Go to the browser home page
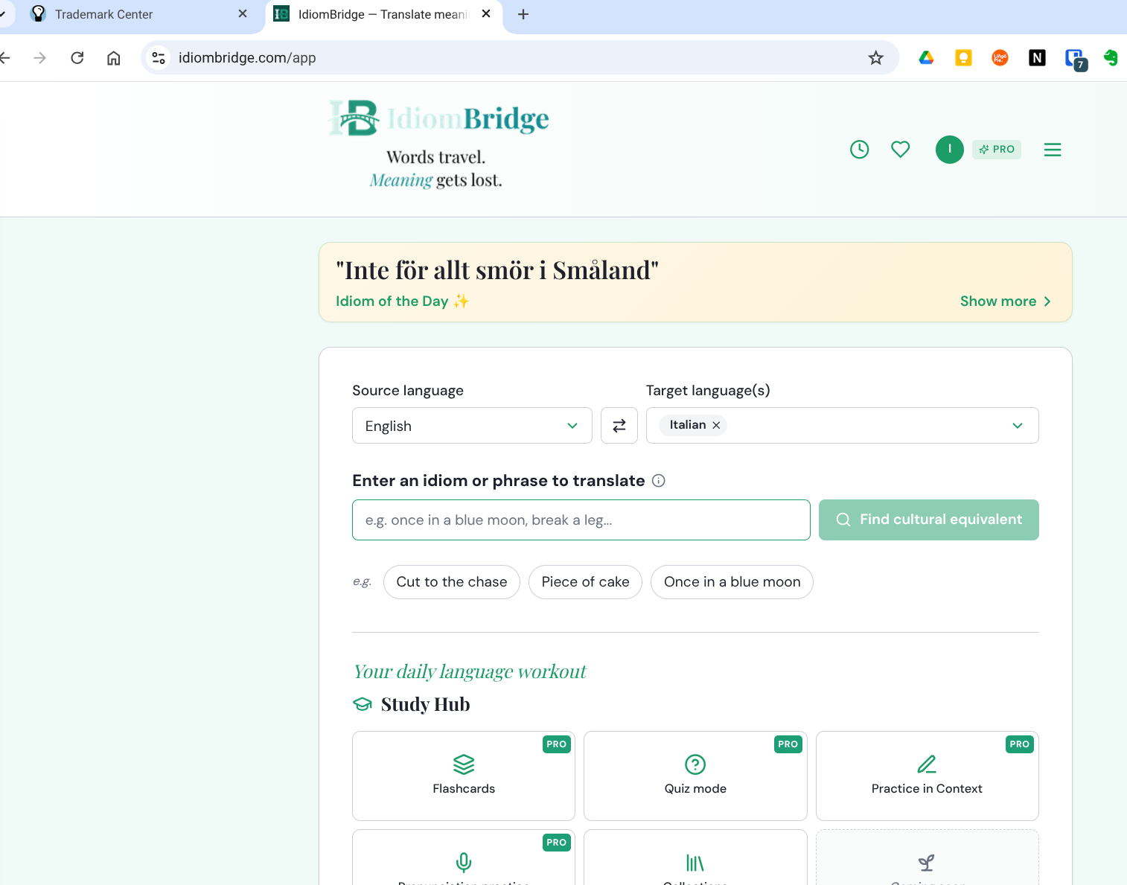 click(x=114, y=58)
